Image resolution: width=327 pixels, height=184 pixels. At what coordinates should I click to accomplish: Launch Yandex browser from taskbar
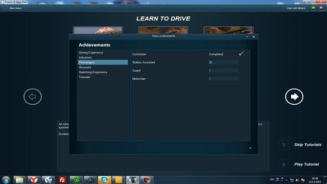(34, 180)
